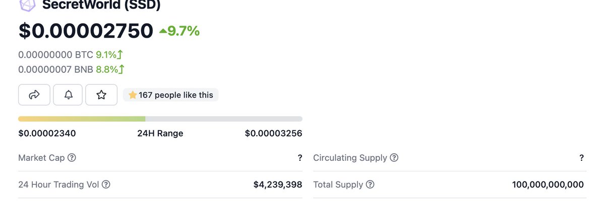This screenshot has height=209, width=605.
Task: Click the Circulating Supply help icon
Action: 394,158
